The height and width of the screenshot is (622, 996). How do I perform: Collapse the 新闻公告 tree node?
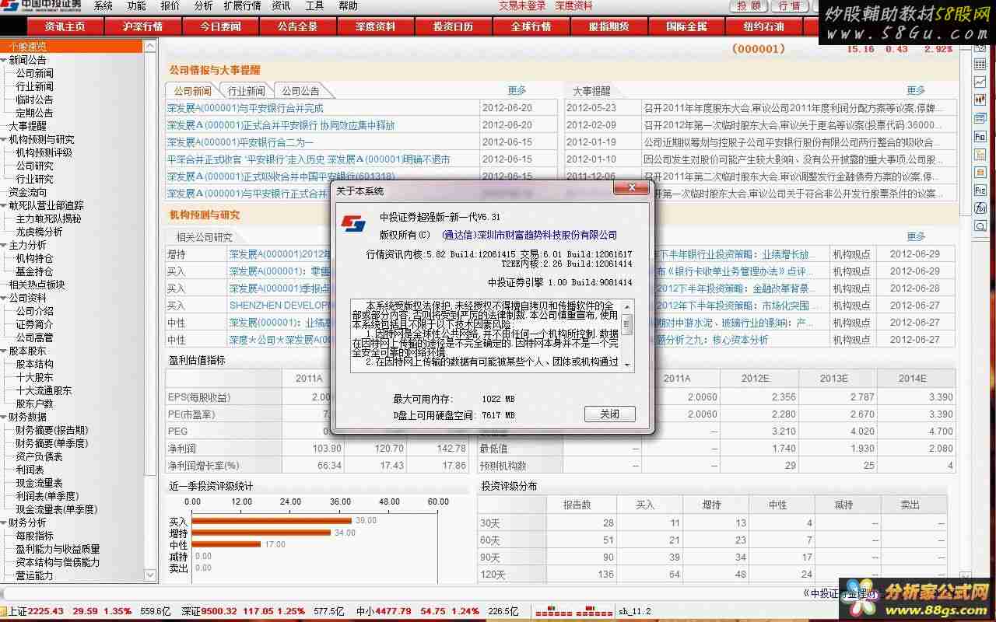coord(4,60)
